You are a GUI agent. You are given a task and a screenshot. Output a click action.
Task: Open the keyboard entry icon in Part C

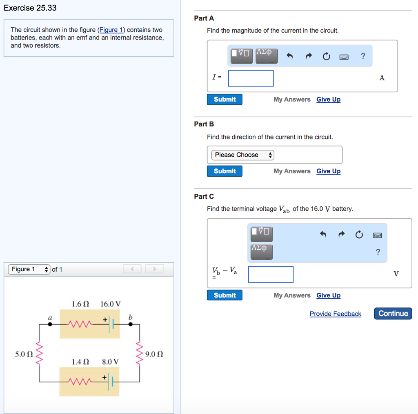377,235
